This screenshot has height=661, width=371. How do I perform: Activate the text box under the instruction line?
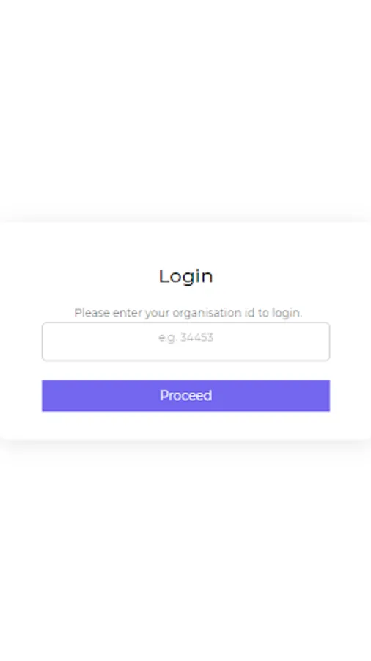coord(185,342)
